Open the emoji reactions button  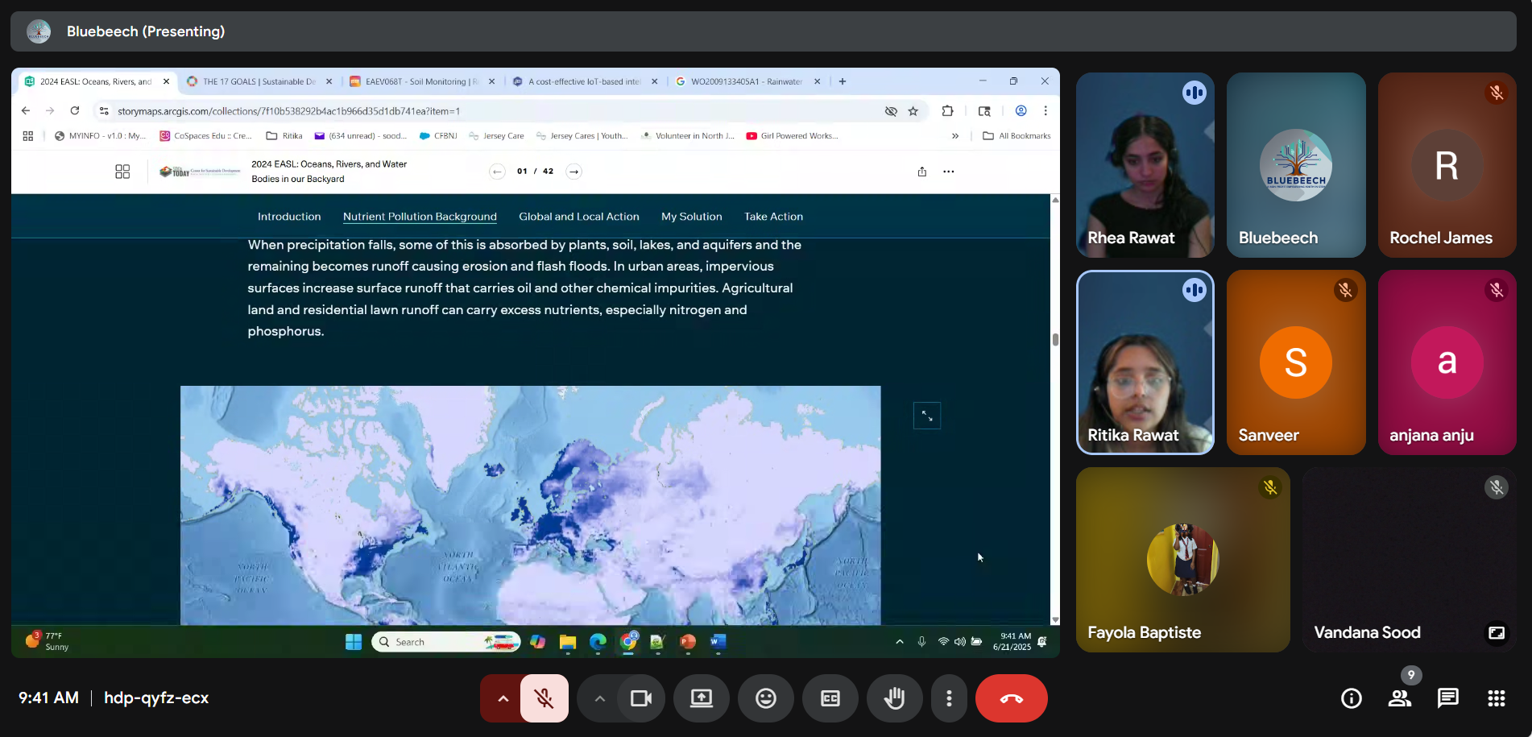pyautogui.click(x=765, y=698)
